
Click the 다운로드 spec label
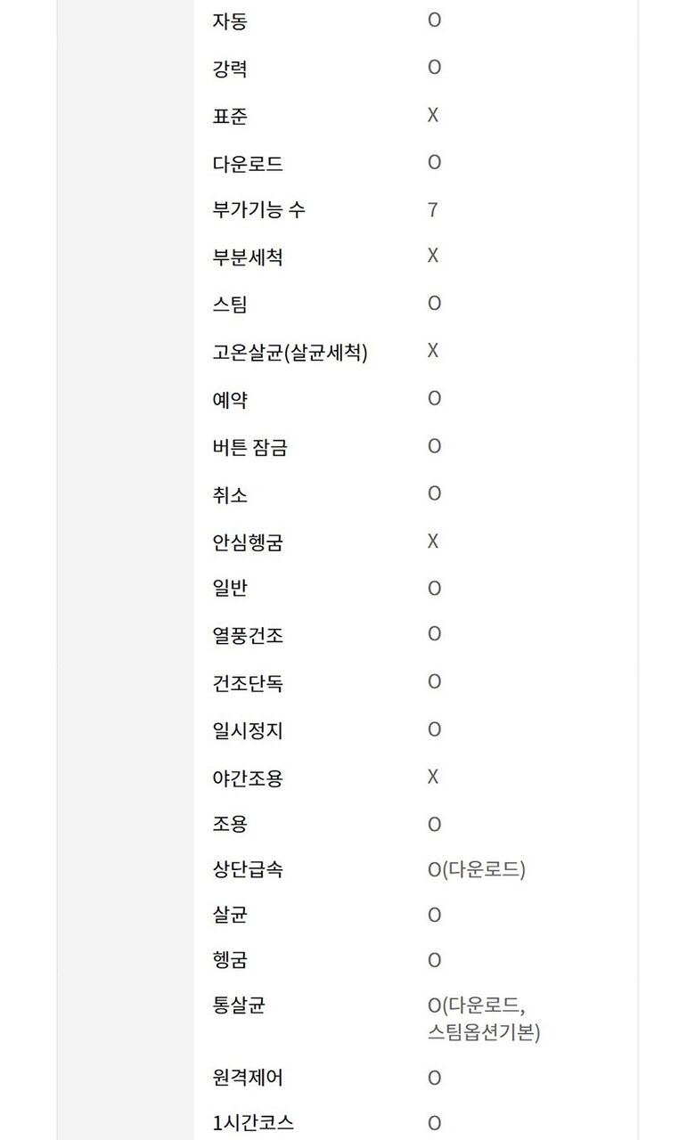(x=248, y=164)
